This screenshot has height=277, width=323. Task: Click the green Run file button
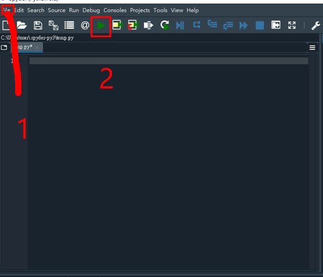click(101, 25)
